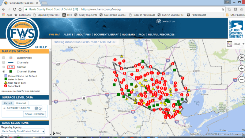This screenshot has width=245, height=138.
Task: Select the FWS MAP menu item
Action: pos(55,35)
